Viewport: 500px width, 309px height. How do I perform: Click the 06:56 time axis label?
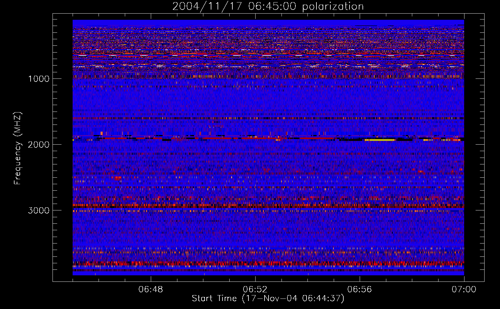360,290
